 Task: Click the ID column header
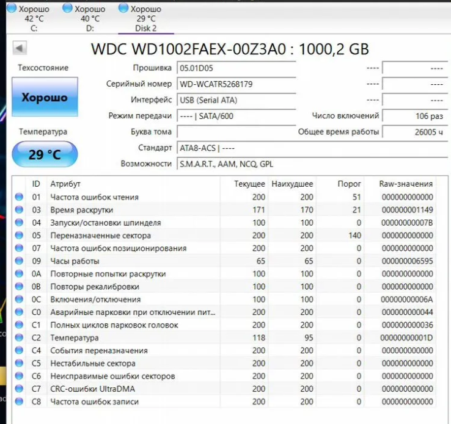[x=36, y=184]
